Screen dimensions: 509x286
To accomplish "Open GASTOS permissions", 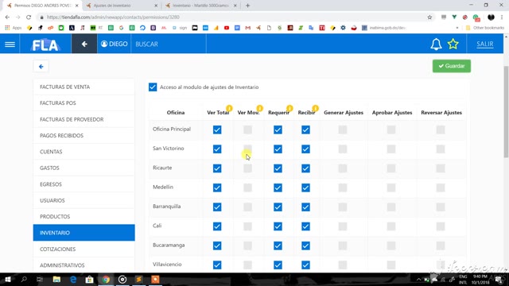I will point(84,168).
